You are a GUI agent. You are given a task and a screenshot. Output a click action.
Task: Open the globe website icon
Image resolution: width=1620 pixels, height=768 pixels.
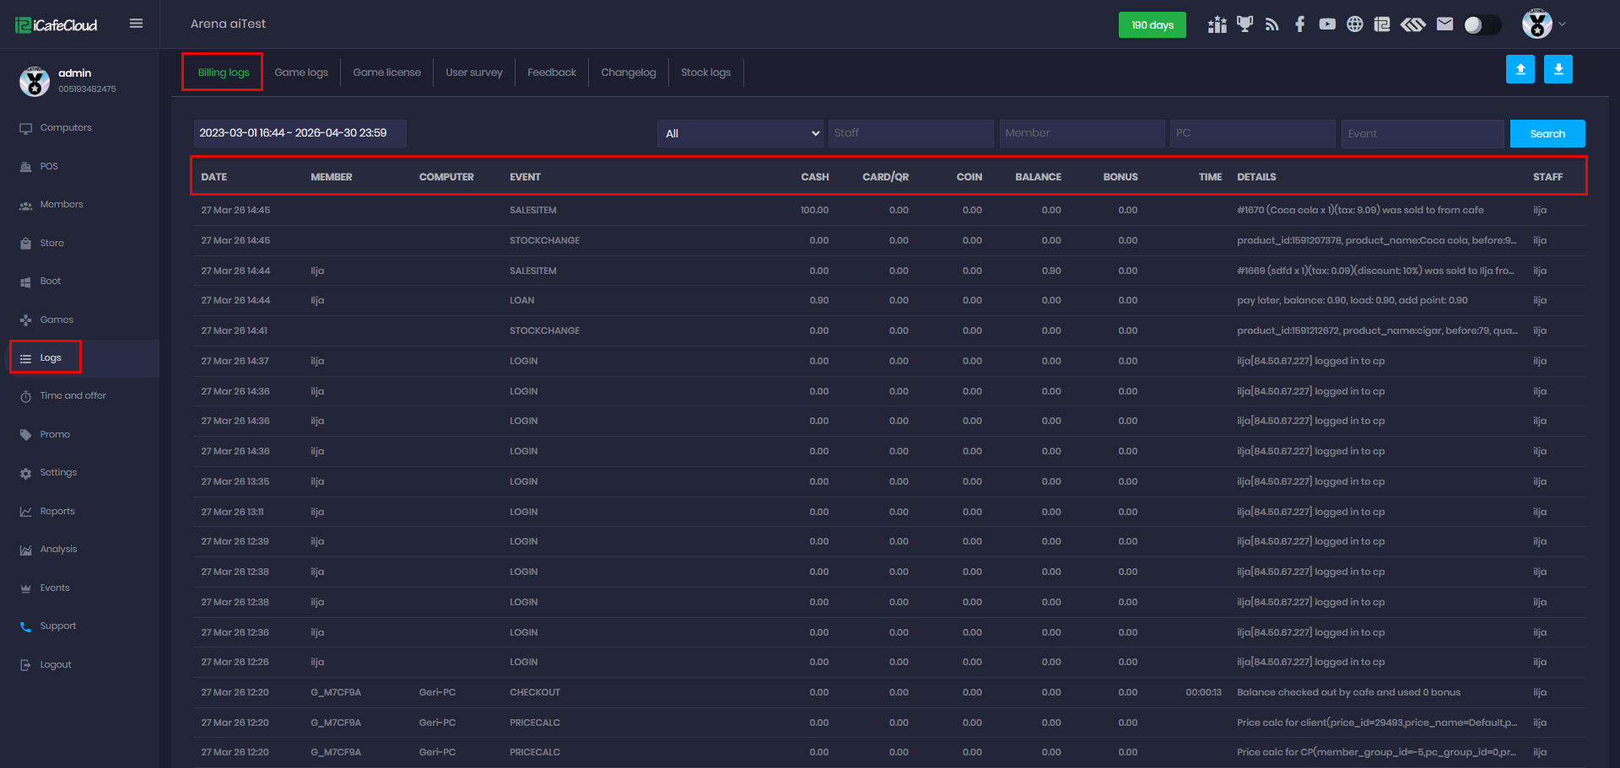pos(1354,24)
